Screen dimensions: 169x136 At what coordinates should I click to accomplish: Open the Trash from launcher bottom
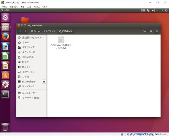[x=5, y=127]
